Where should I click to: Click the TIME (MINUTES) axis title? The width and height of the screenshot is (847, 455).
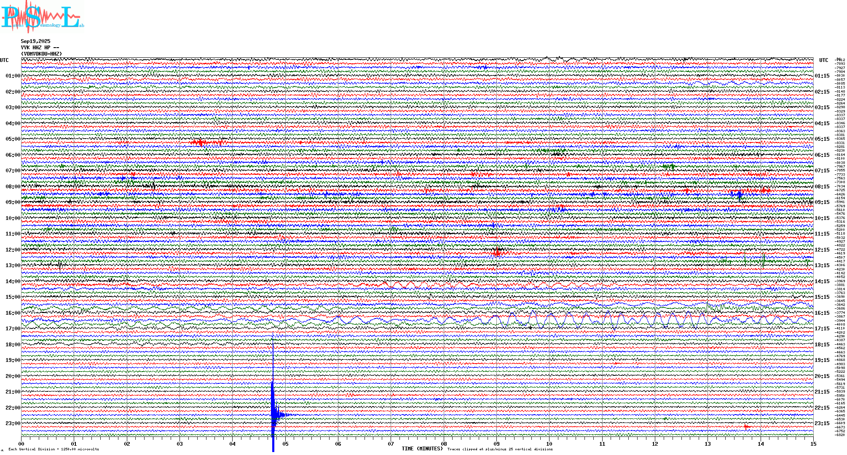point(422,449)
